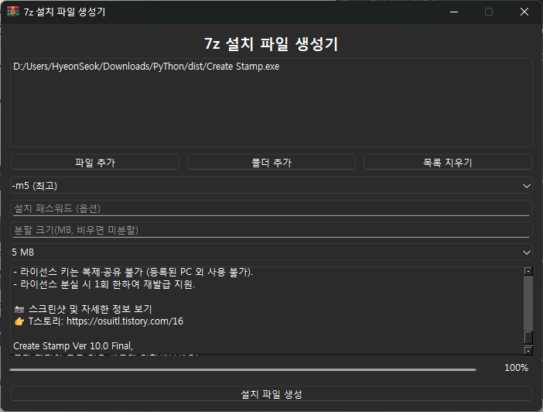
Task: Minimize the window
Action: coord(454,12)
